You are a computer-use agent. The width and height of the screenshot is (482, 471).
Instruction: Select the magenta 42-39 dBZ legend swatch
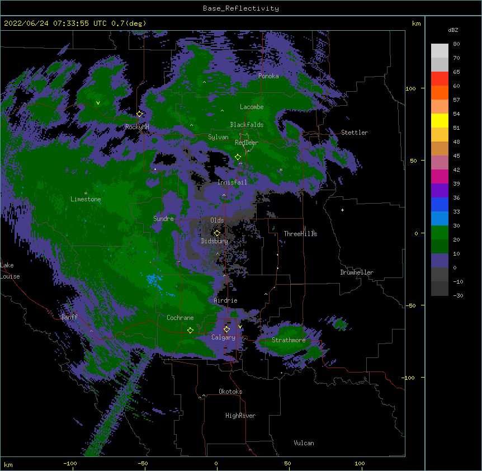click(x=440, y=176)
